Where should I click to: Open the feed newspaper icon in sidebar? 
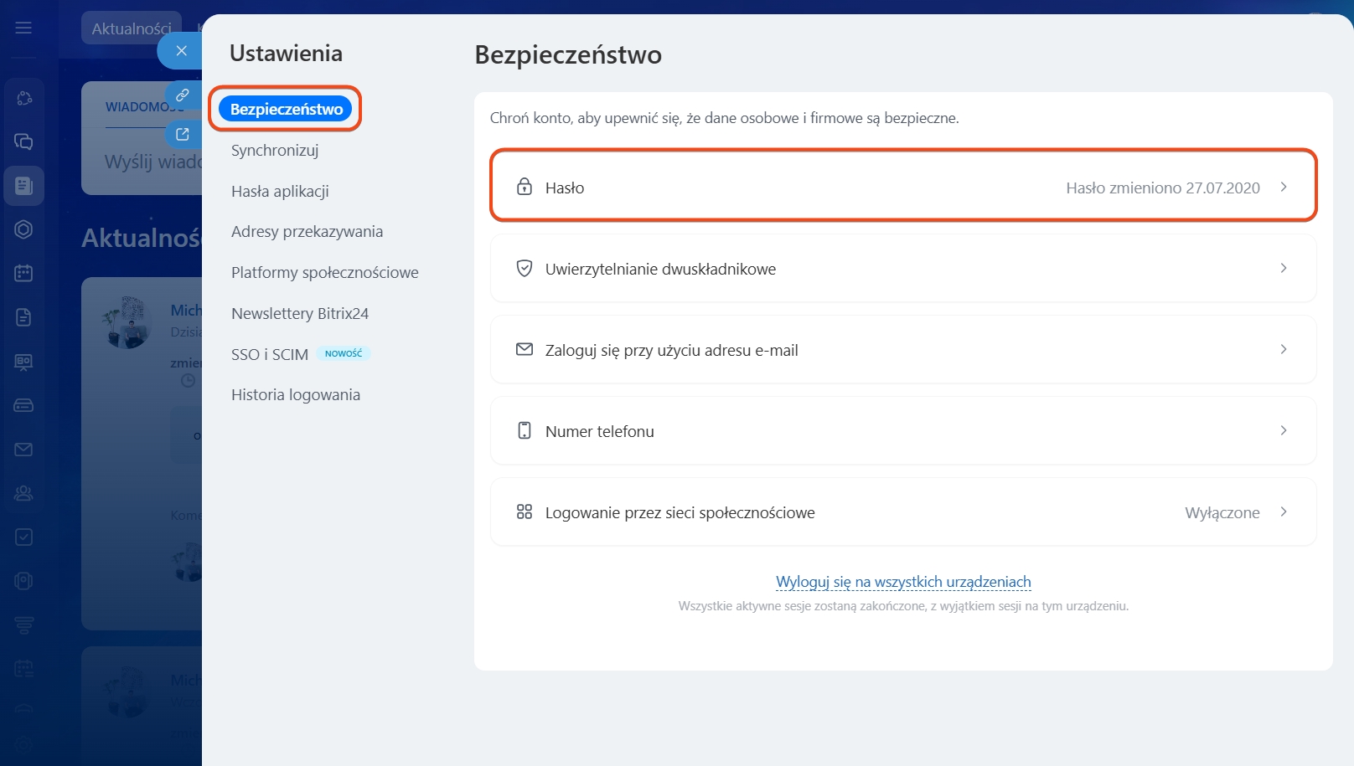23,186
